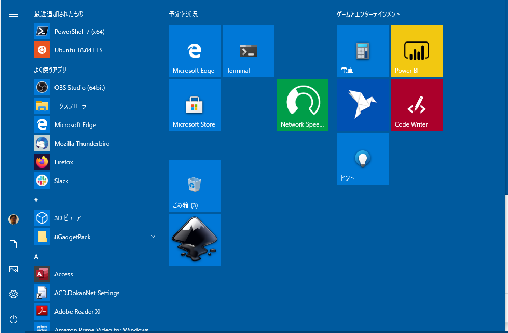Expand the Start menu hamburger navigation

(13, 14)
